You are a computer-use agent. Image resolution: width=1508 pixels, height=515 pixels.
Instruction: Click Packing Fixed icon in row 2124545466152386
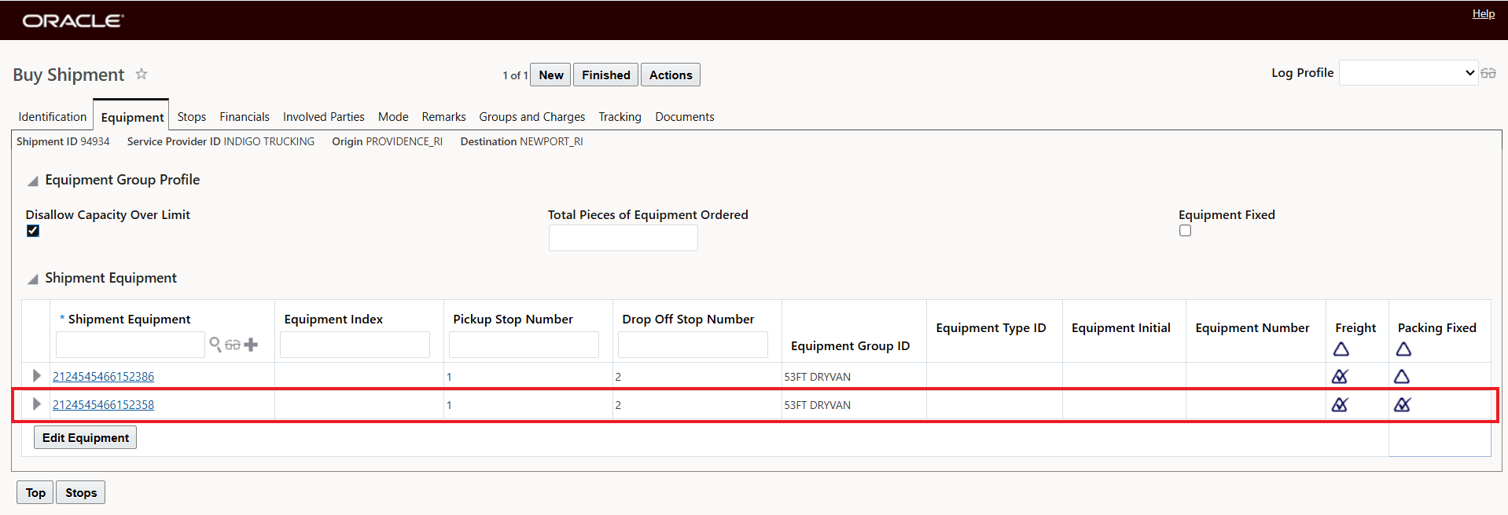click(x=1402, y=377)
